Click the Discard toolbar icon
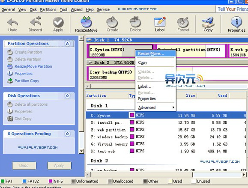The height and width of the screenshot is (188, 248). [x=35, y=24]
